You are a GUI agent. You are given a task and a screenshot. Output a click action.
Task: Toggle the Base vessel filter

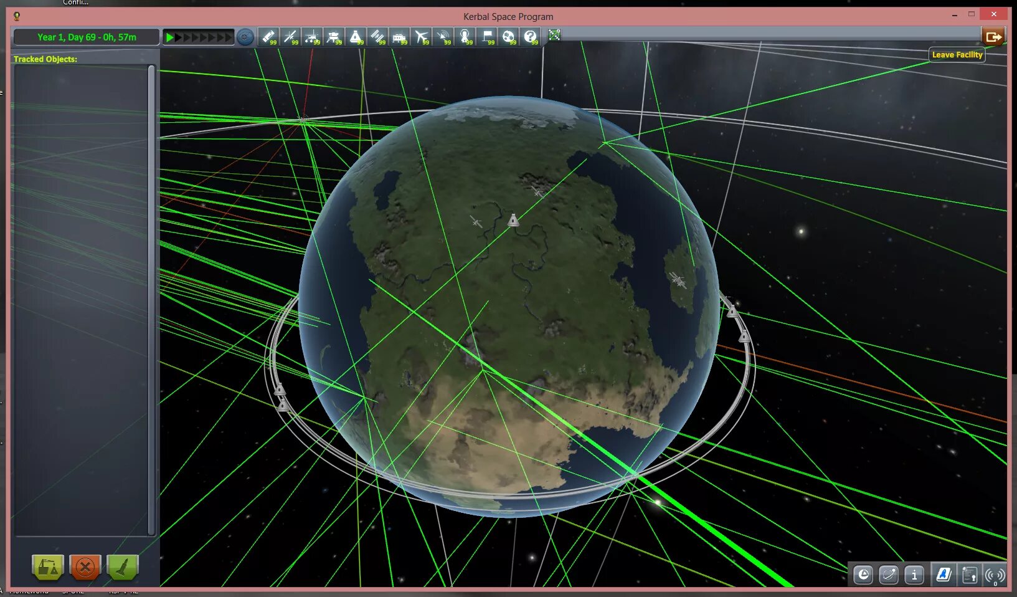point(399,37)
